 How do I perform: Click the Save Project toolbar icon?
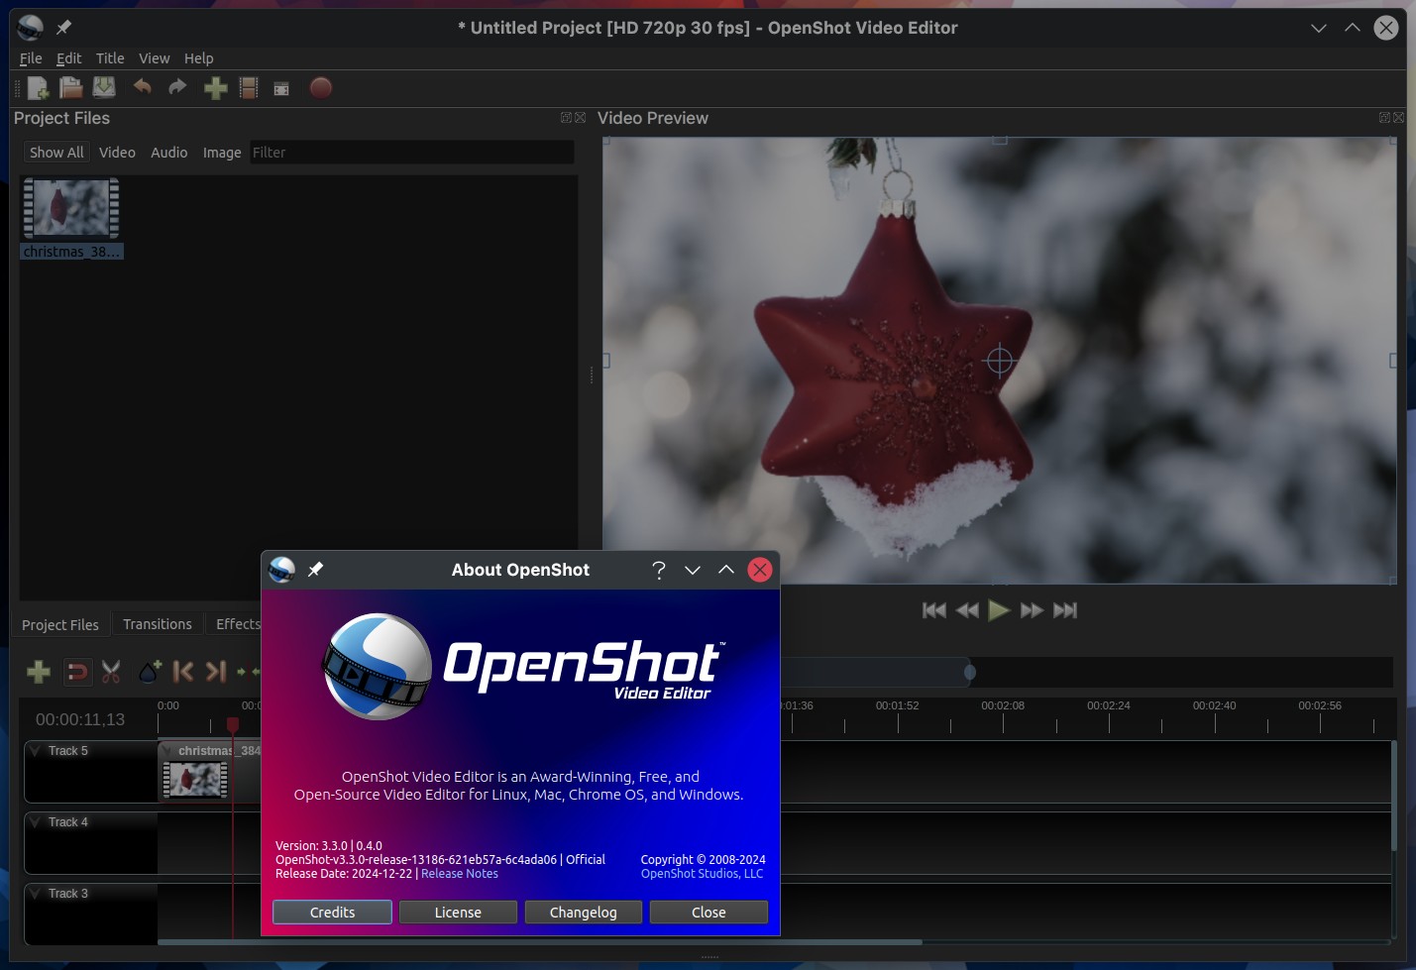click(x=104, y=88)
